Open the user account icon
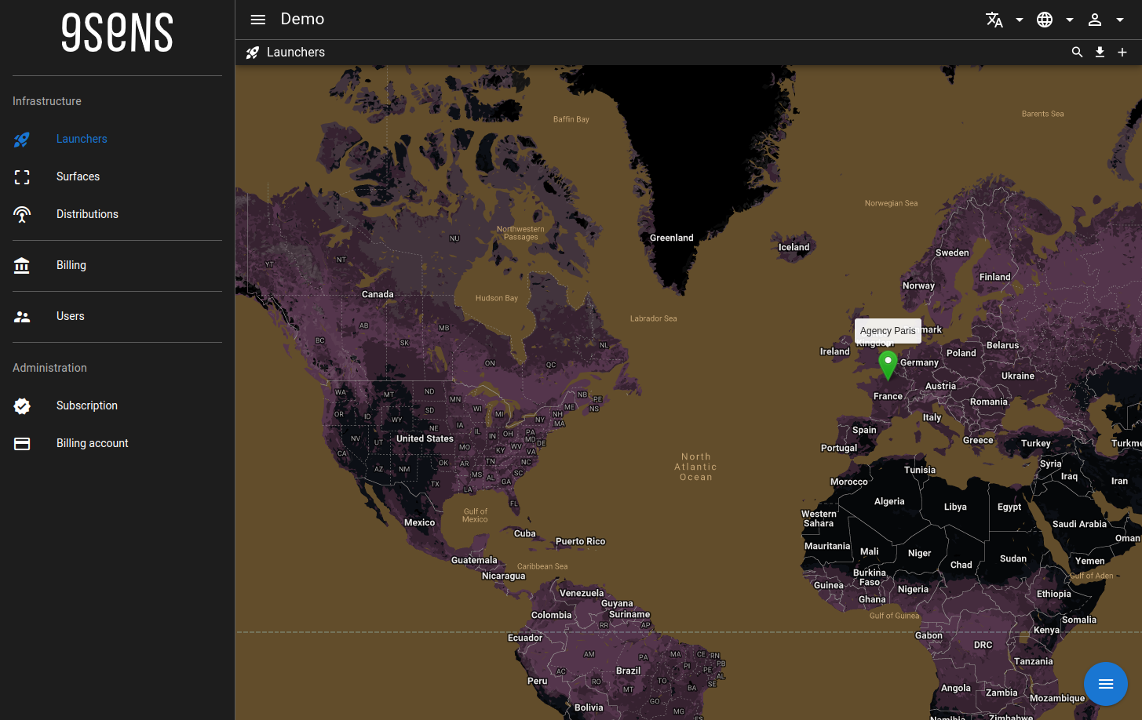This screenshot has width=1142, height=720. (1095, 20)
